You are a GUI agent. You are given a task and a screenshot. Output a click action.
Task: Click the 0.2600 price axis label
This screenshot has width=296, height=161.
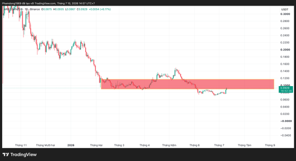click(285, 28)
